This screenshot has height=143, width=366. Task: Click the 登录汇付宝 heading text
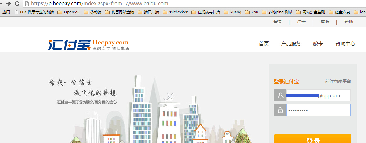click(x=286, y=82)
